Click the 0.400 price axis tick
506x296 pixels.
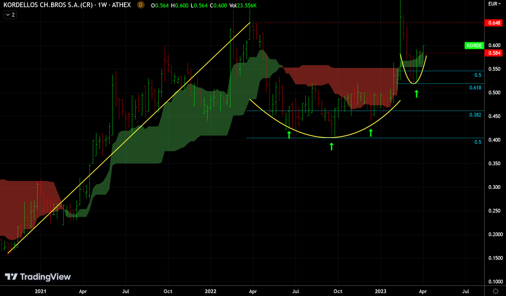tap(494, 140)
